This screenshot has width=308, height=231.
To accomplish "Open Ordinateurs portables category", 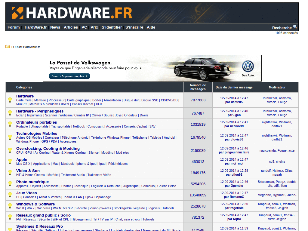I will pos(36,122).
